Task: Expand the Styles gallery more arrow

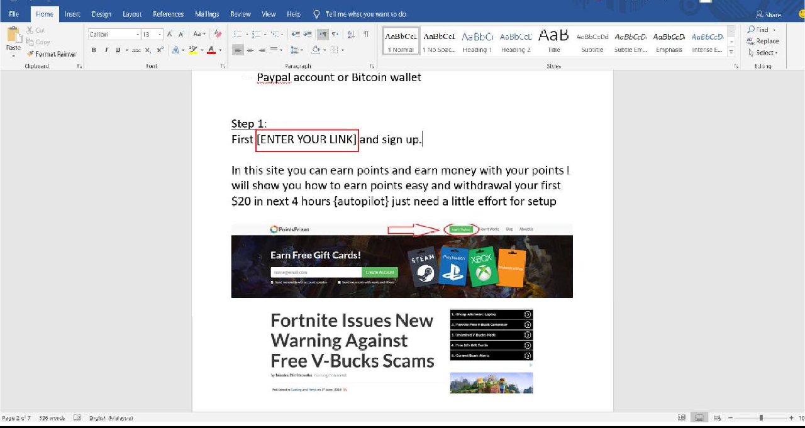Action: coord(731,53)
